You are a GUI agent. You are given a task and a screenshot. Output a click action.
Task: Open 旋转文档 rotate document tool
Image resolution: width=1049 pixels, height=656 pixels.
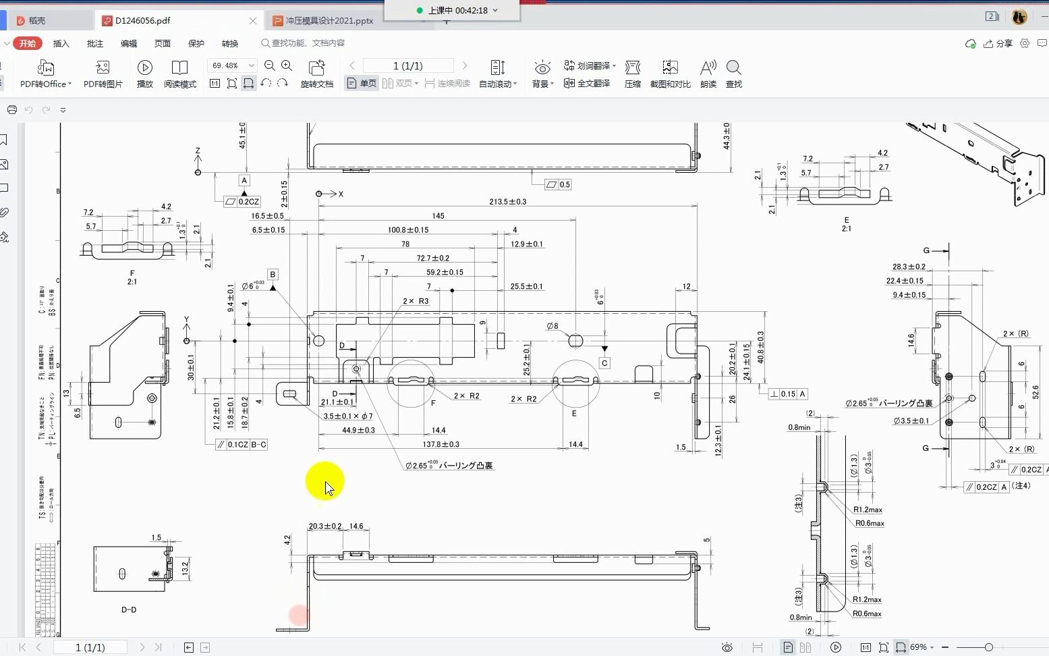pyautogui.click(x=317, y=74)
